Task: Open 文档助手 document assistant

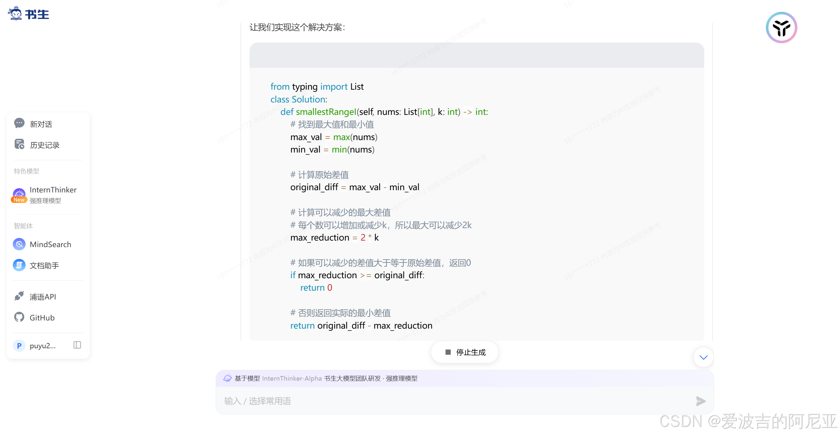Action: [44, 265]
